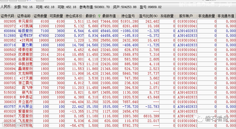Click profit ratio 242.462

(152, 21)
